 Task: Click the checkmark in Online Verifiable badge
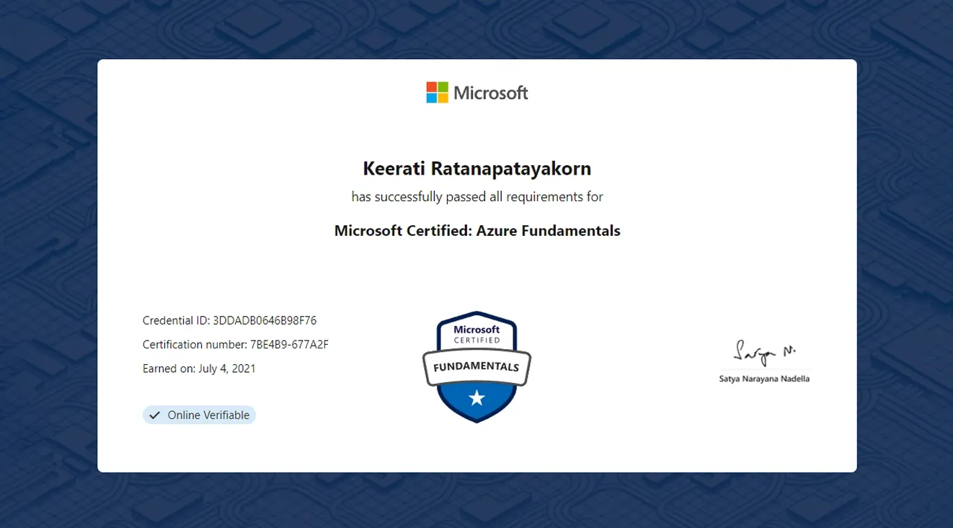pos(154,415)
